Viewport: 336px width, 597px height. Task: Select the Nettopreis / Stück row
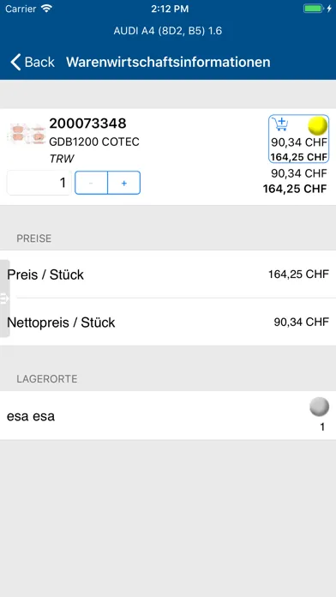pos(168,323)
